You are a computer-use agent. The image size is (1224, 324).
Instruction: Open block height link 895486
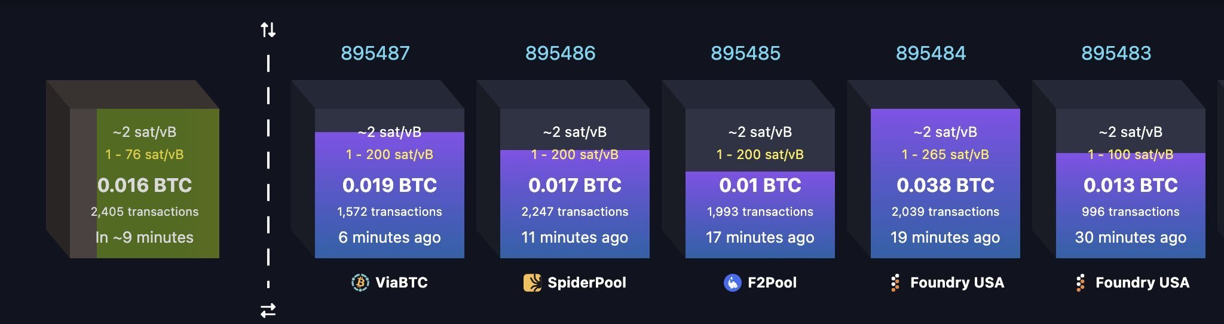pos(561,53)
